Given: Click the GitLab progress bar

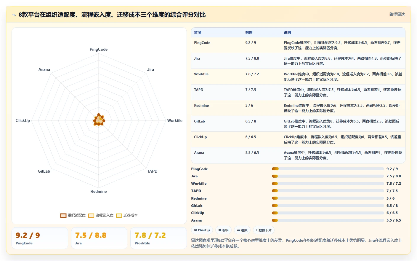Looking at the screenshot, I should coord(328,206).
